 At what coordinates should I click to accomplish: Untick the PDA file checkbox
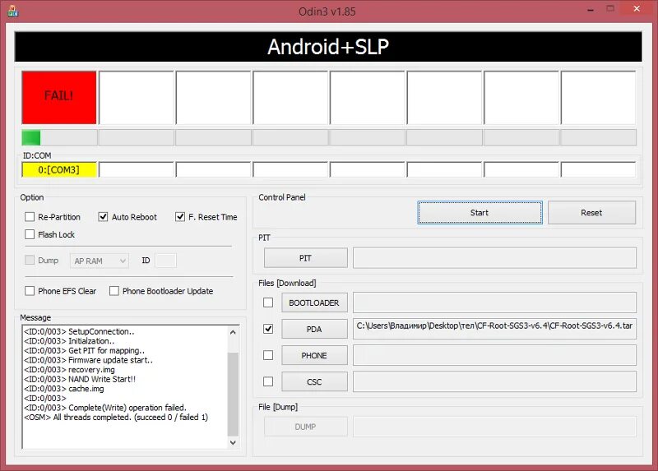point(268,329)
